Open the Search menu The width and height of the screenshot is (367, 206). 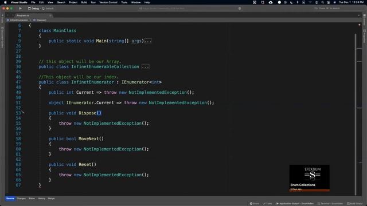(x=61, y=2)
